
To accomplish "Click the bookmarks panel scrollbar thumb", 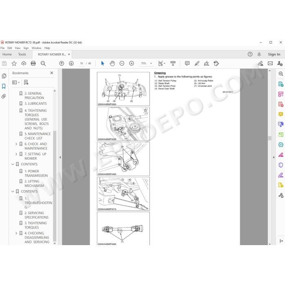I will (55, 185).
